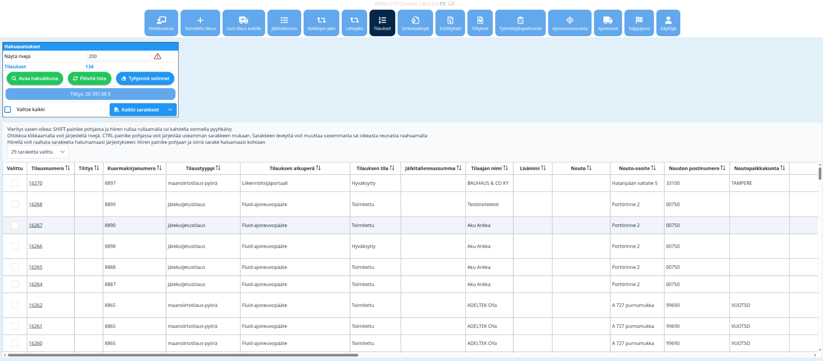Click the Toimitettu tilaus plus icon

200,20
